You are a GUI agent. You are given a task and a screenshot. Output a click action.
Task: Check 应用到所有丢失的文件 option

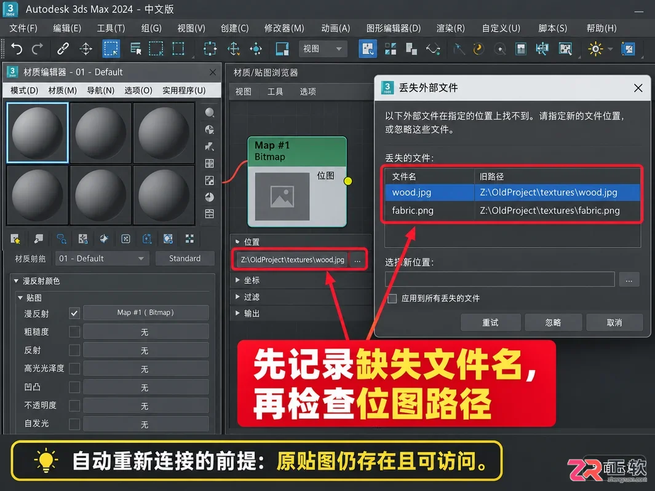pyautogui.click(x=392, y=299)
